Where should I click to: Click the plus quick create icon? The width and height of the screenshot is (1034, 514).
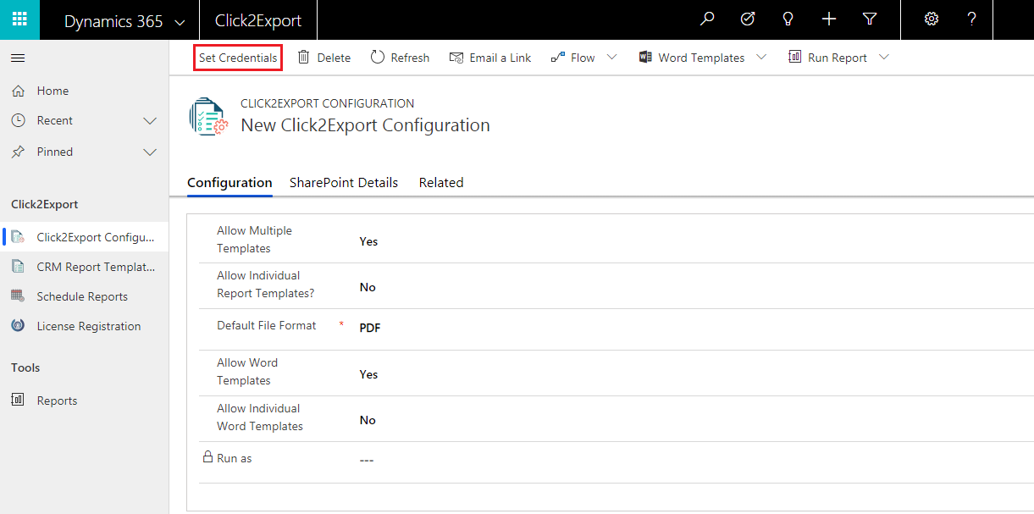(829, 19)
